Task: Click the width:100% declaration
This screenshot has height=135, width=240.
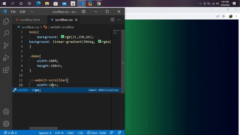Action: (48, 61)
